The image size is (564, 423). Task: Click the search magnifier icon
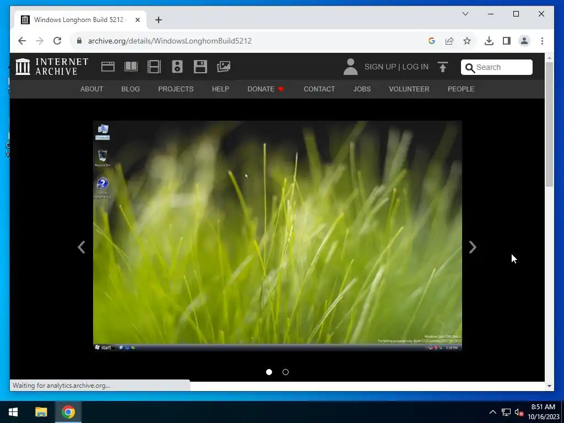(x=470, y=68)
